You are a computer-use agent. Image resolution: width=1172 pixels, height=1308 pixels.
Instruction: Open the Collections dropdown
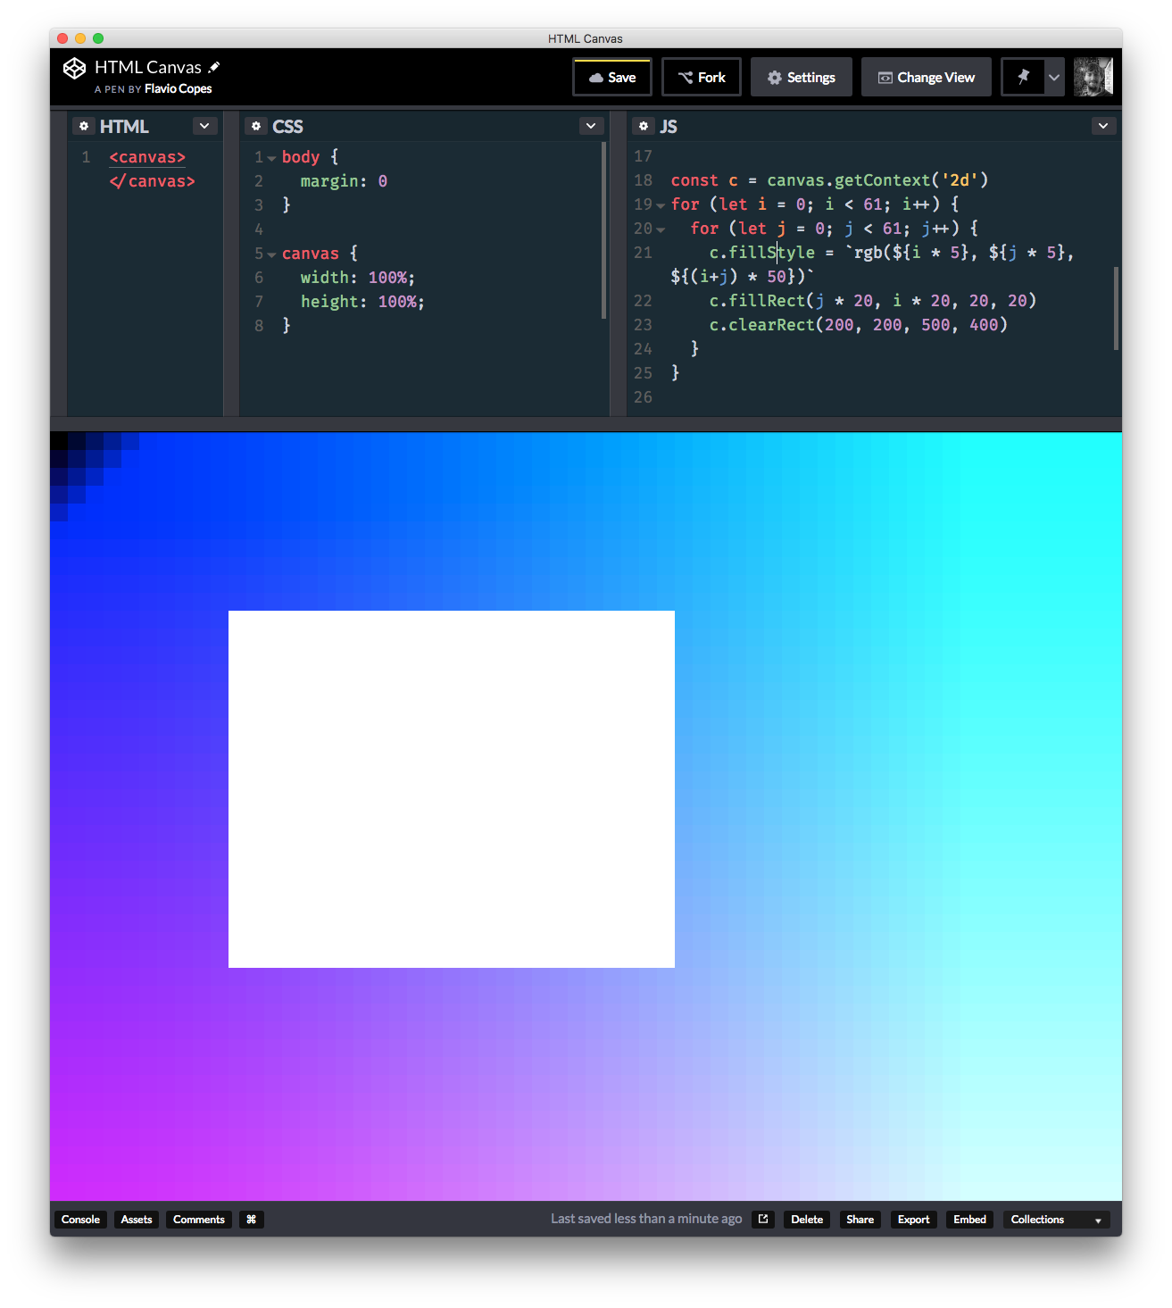pos(1056,1220)
